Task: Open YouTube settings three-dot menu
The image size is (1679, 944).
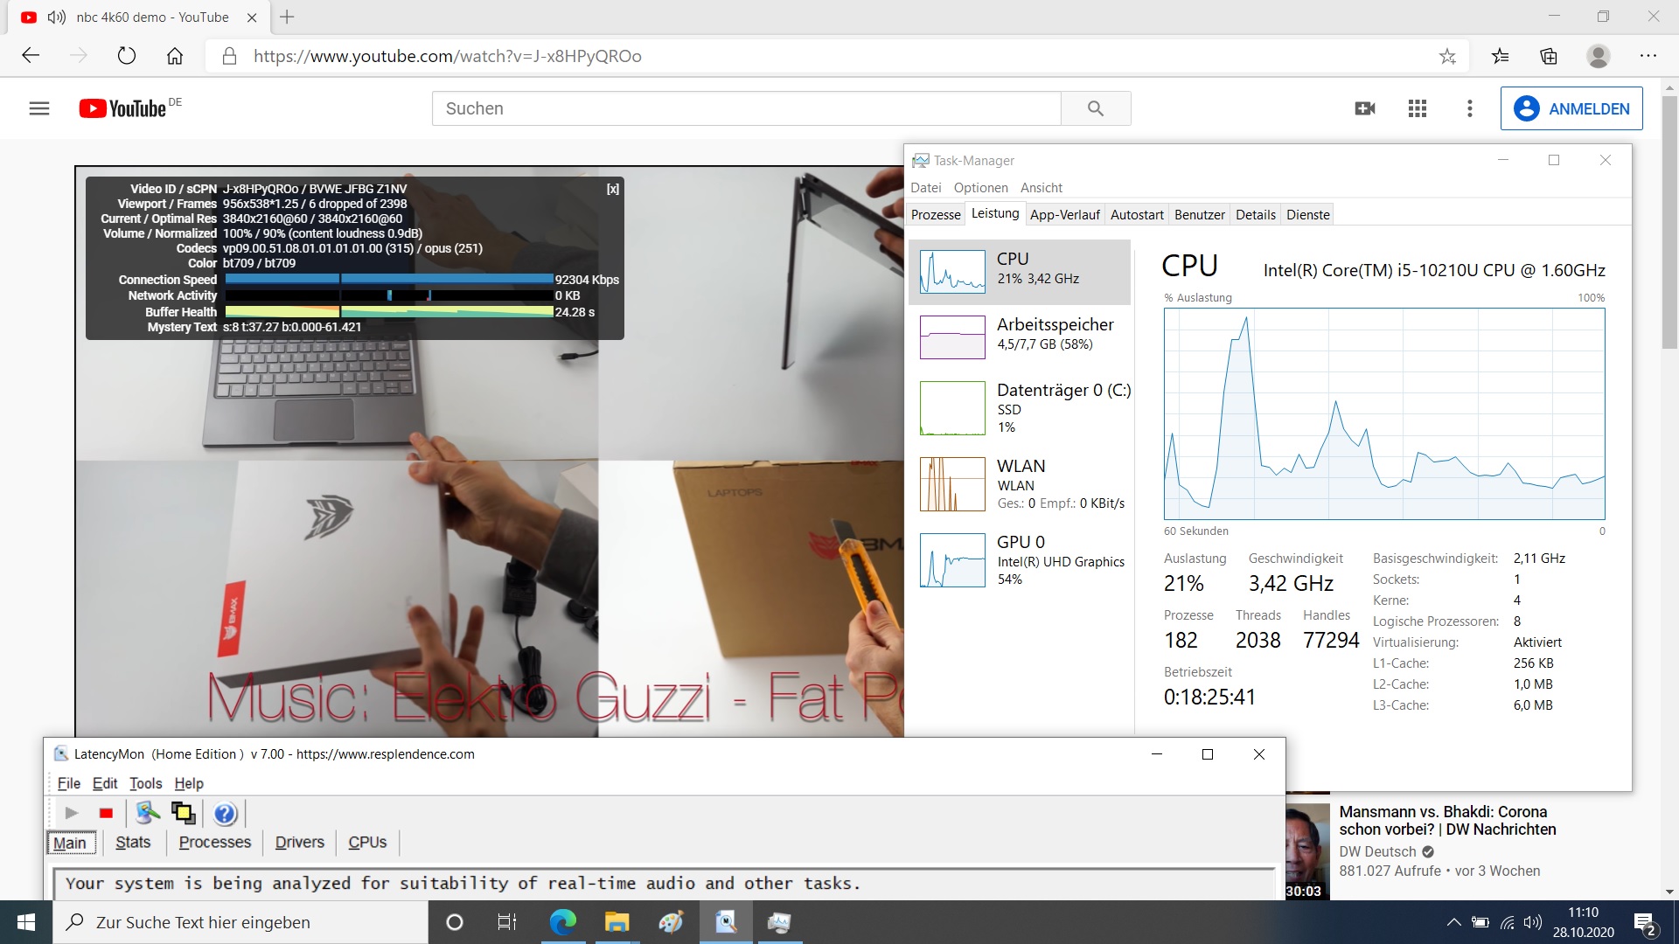Action: click(1470, 108)
